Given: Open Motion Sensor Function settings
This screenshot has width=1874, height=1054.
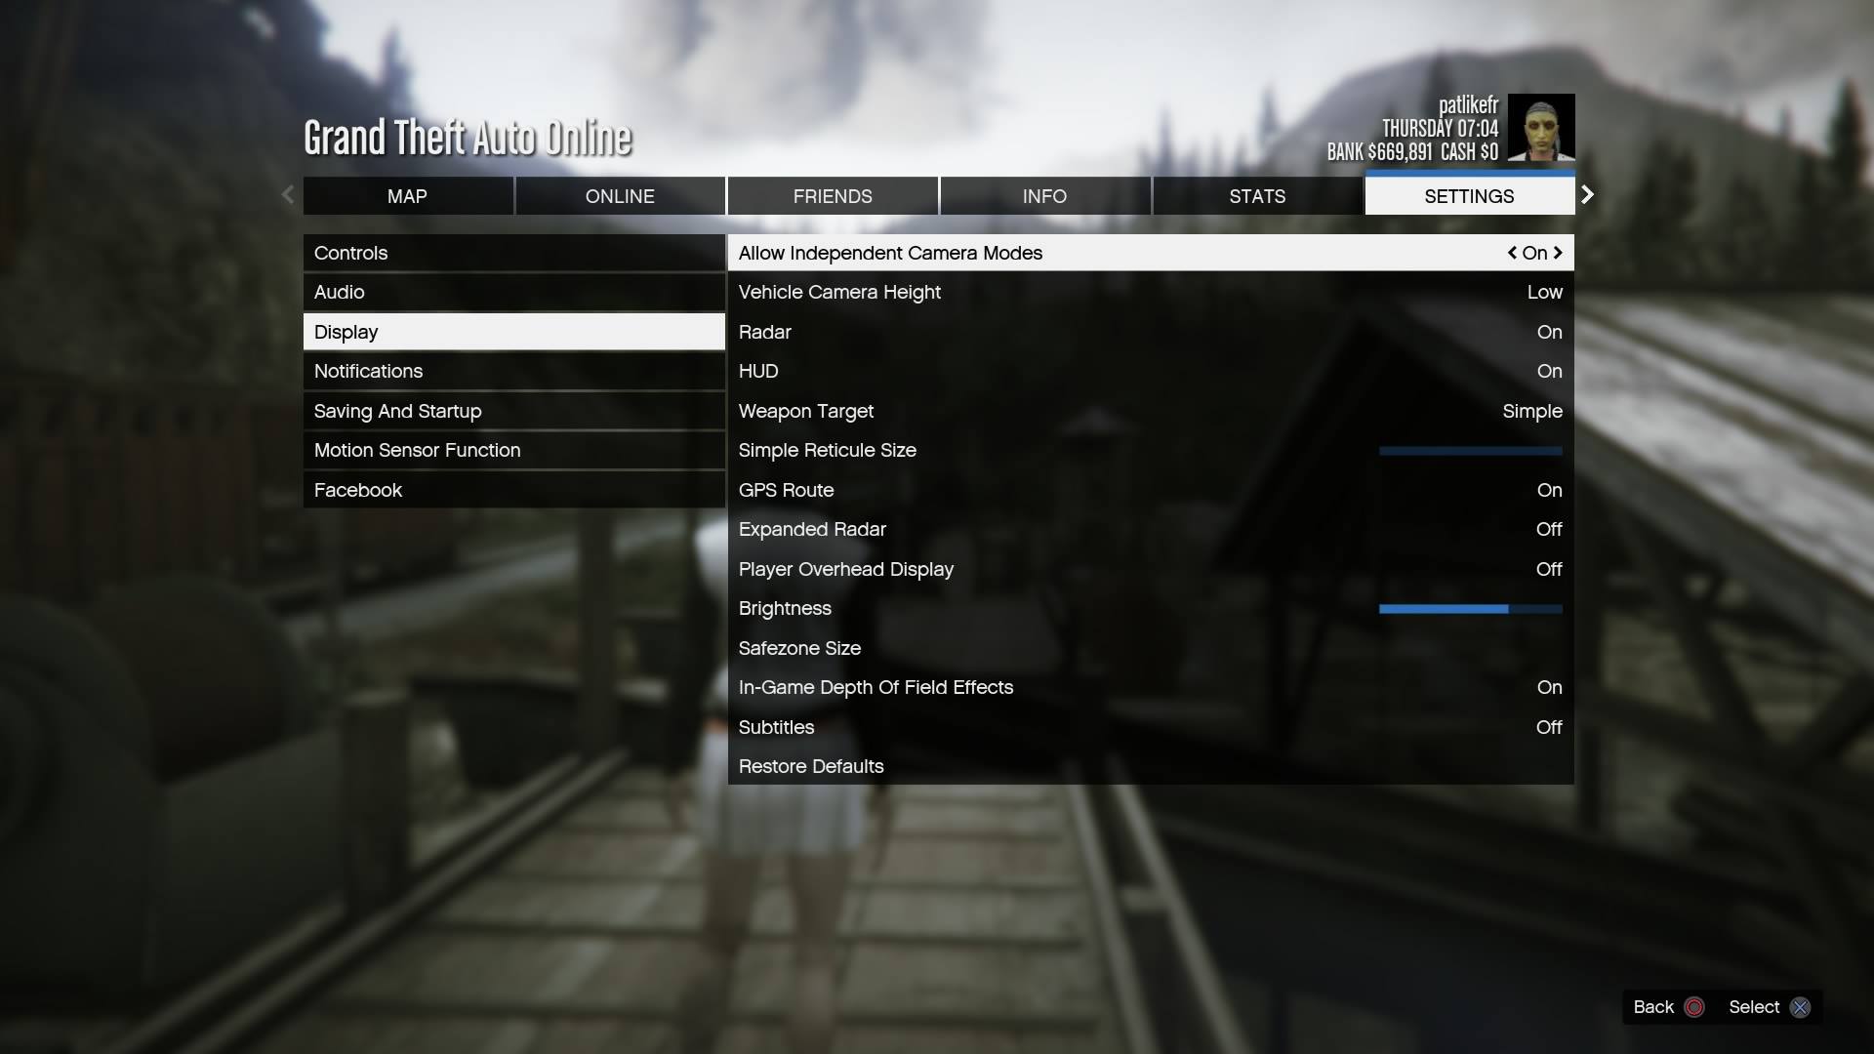Looking at the screenshot, I should click(x=417, y=451).
